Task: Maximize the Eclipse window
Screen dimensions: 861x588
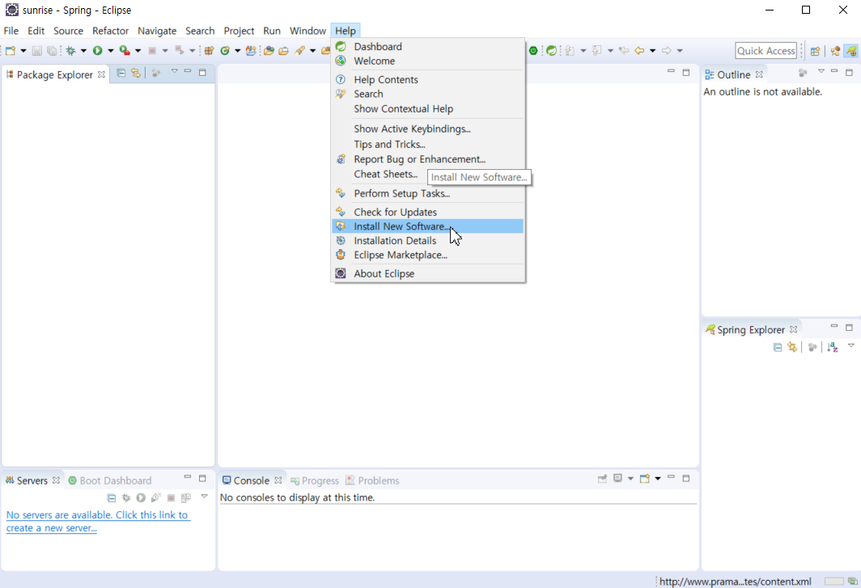Action: click(x=805, y=10)
